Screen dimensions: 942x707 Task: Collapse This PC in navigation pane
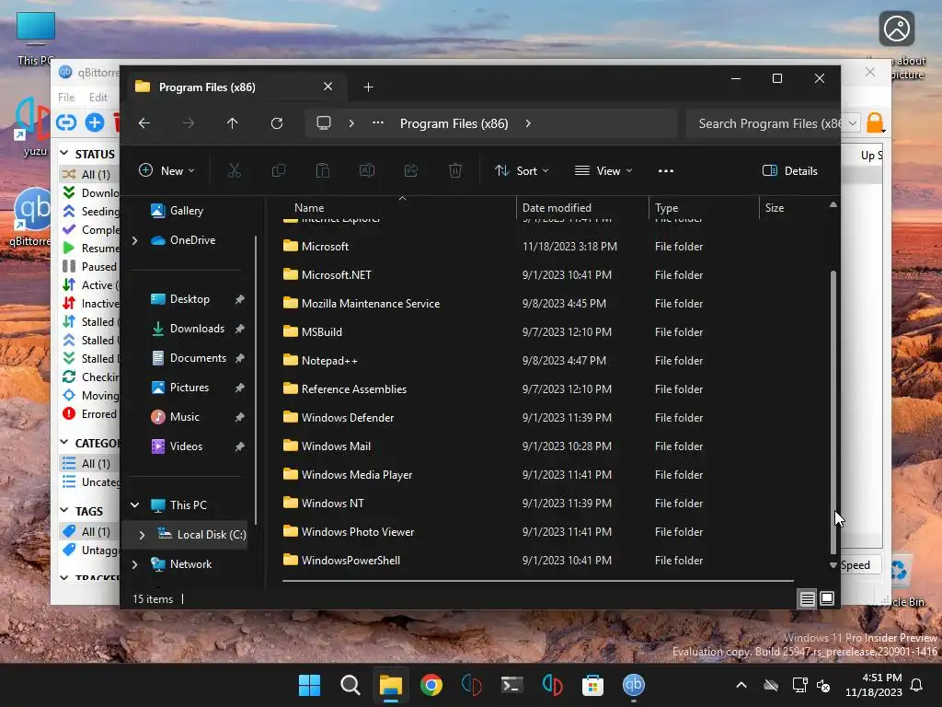(134, 505)
